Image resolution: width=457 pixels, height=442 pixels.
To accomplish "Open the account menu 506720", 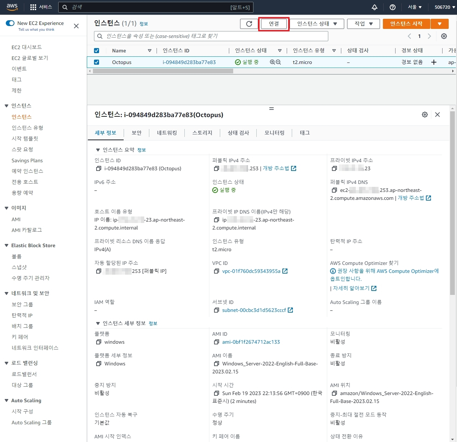I will coord(445,7).
